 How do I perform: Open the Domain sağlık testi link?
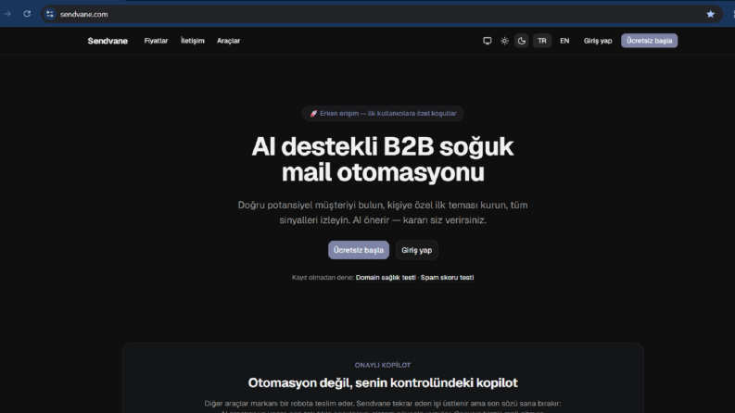(386, 277)
